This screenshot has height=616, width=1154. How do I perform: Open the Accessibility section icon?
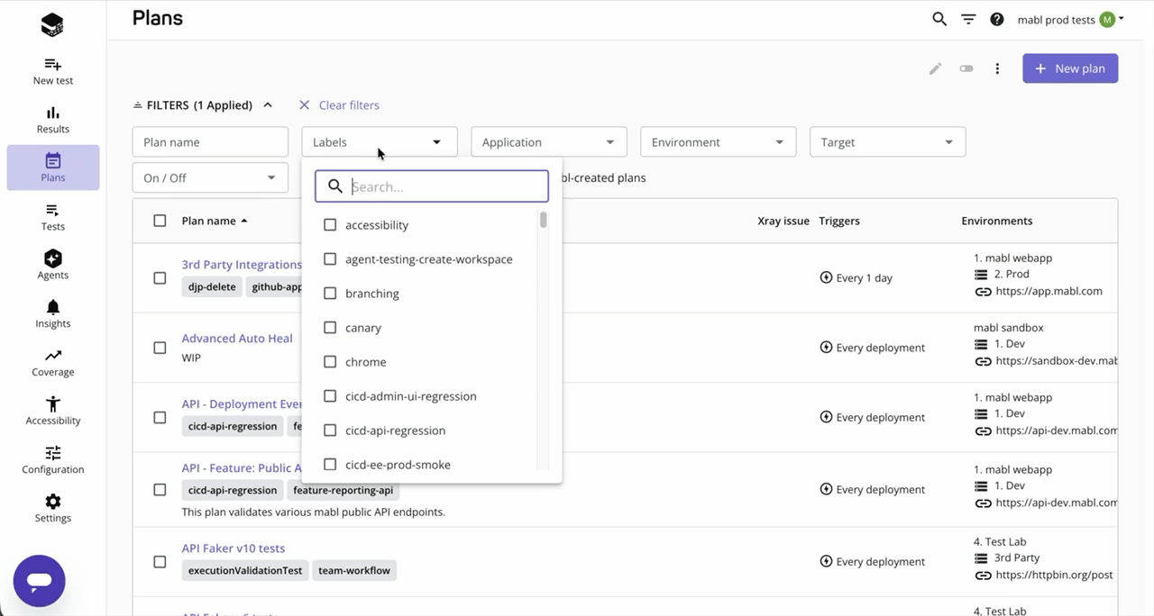pos(52,403)
